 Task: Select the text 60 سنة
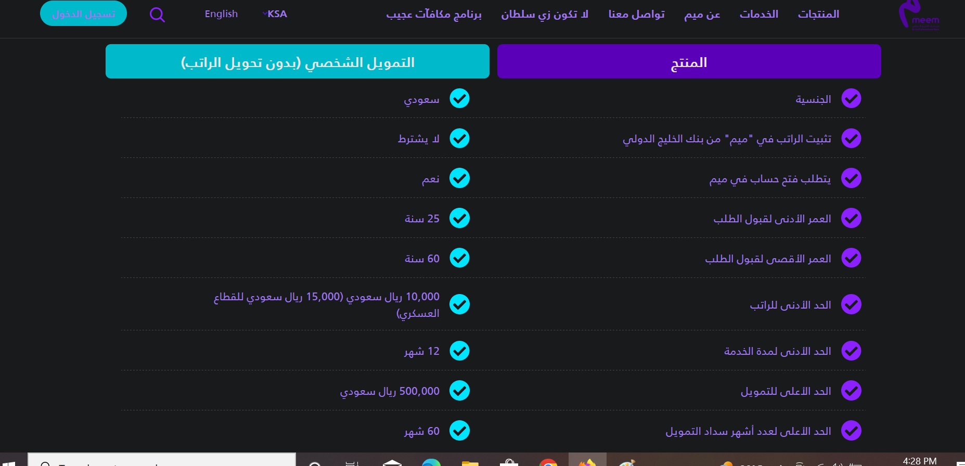[422, 258]
